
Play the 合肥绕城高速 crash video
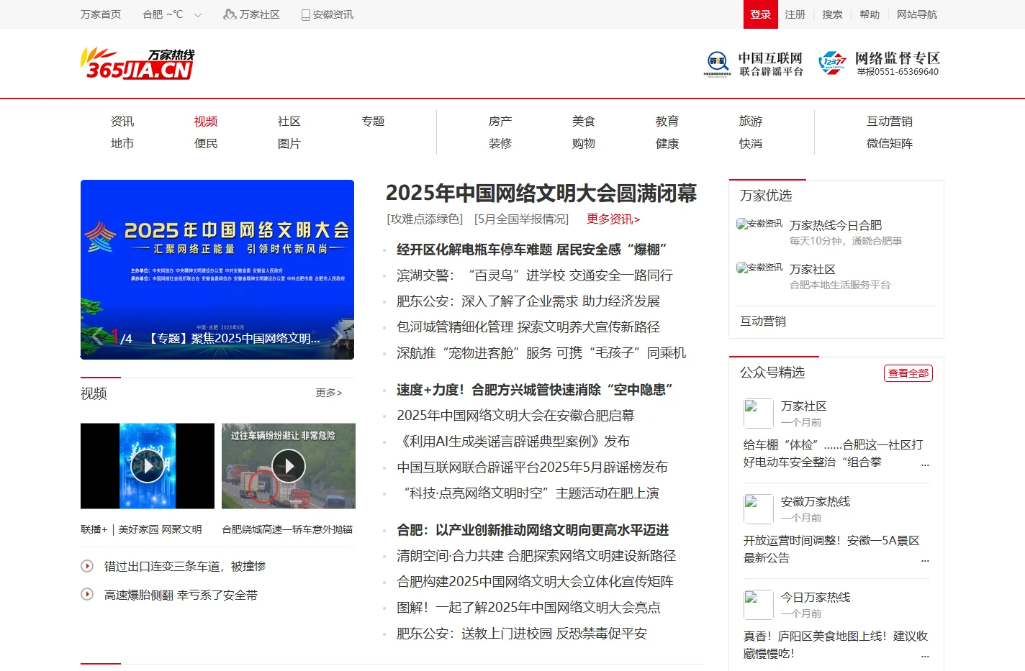pyautogui.click(x=289, y=466)
